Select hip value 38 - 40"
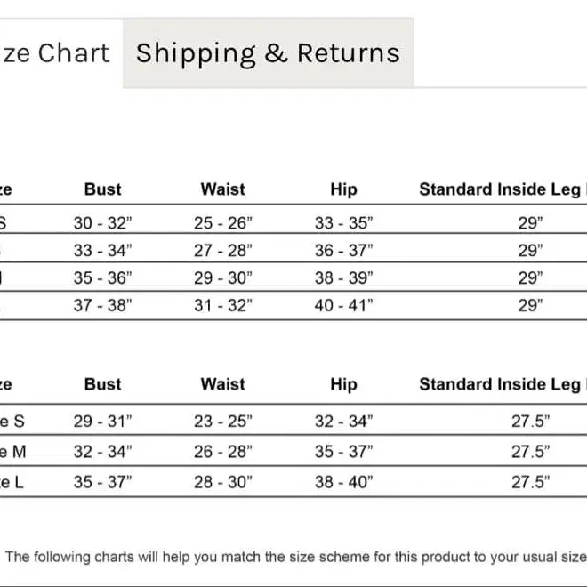Viewport: 587px width, 587px height. 343,482
